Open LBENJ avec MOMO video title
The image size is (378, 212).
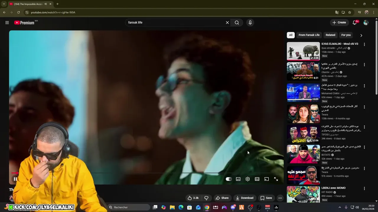tap(333, 188)
